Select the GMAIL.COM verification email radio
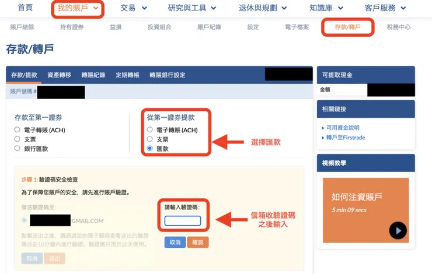 click(x=25, y=220)
